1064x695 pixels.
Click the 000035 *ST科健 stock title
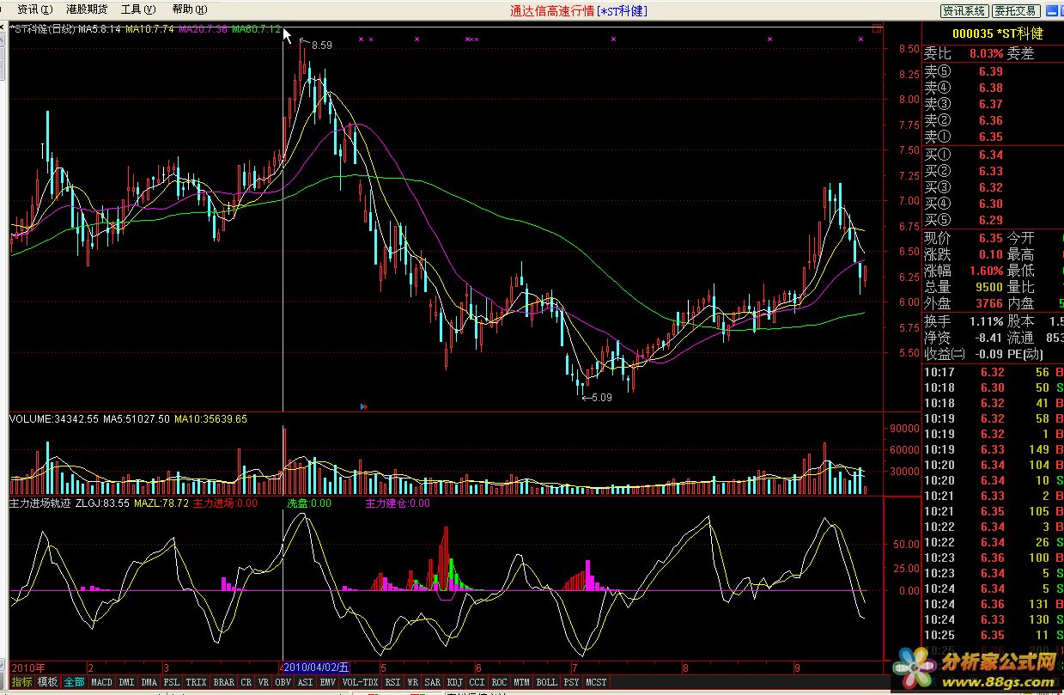[998, 34]
